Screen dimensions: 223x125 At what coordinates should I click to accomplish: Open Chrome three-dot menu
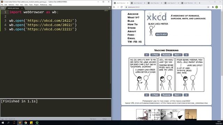[221, 7]
